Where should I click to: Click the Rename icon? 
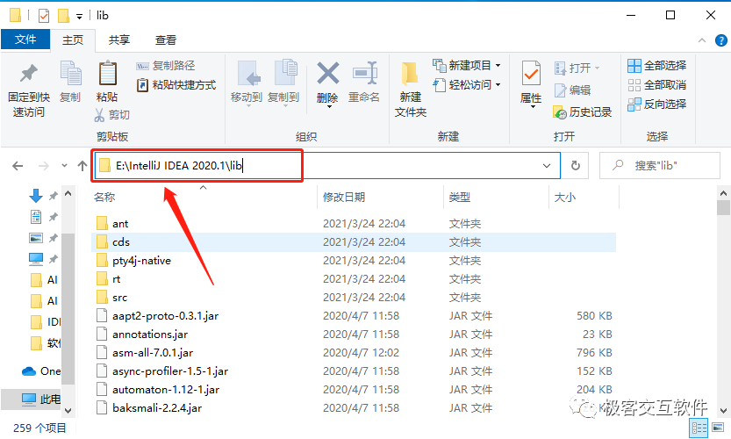click(x=364, y=73)
